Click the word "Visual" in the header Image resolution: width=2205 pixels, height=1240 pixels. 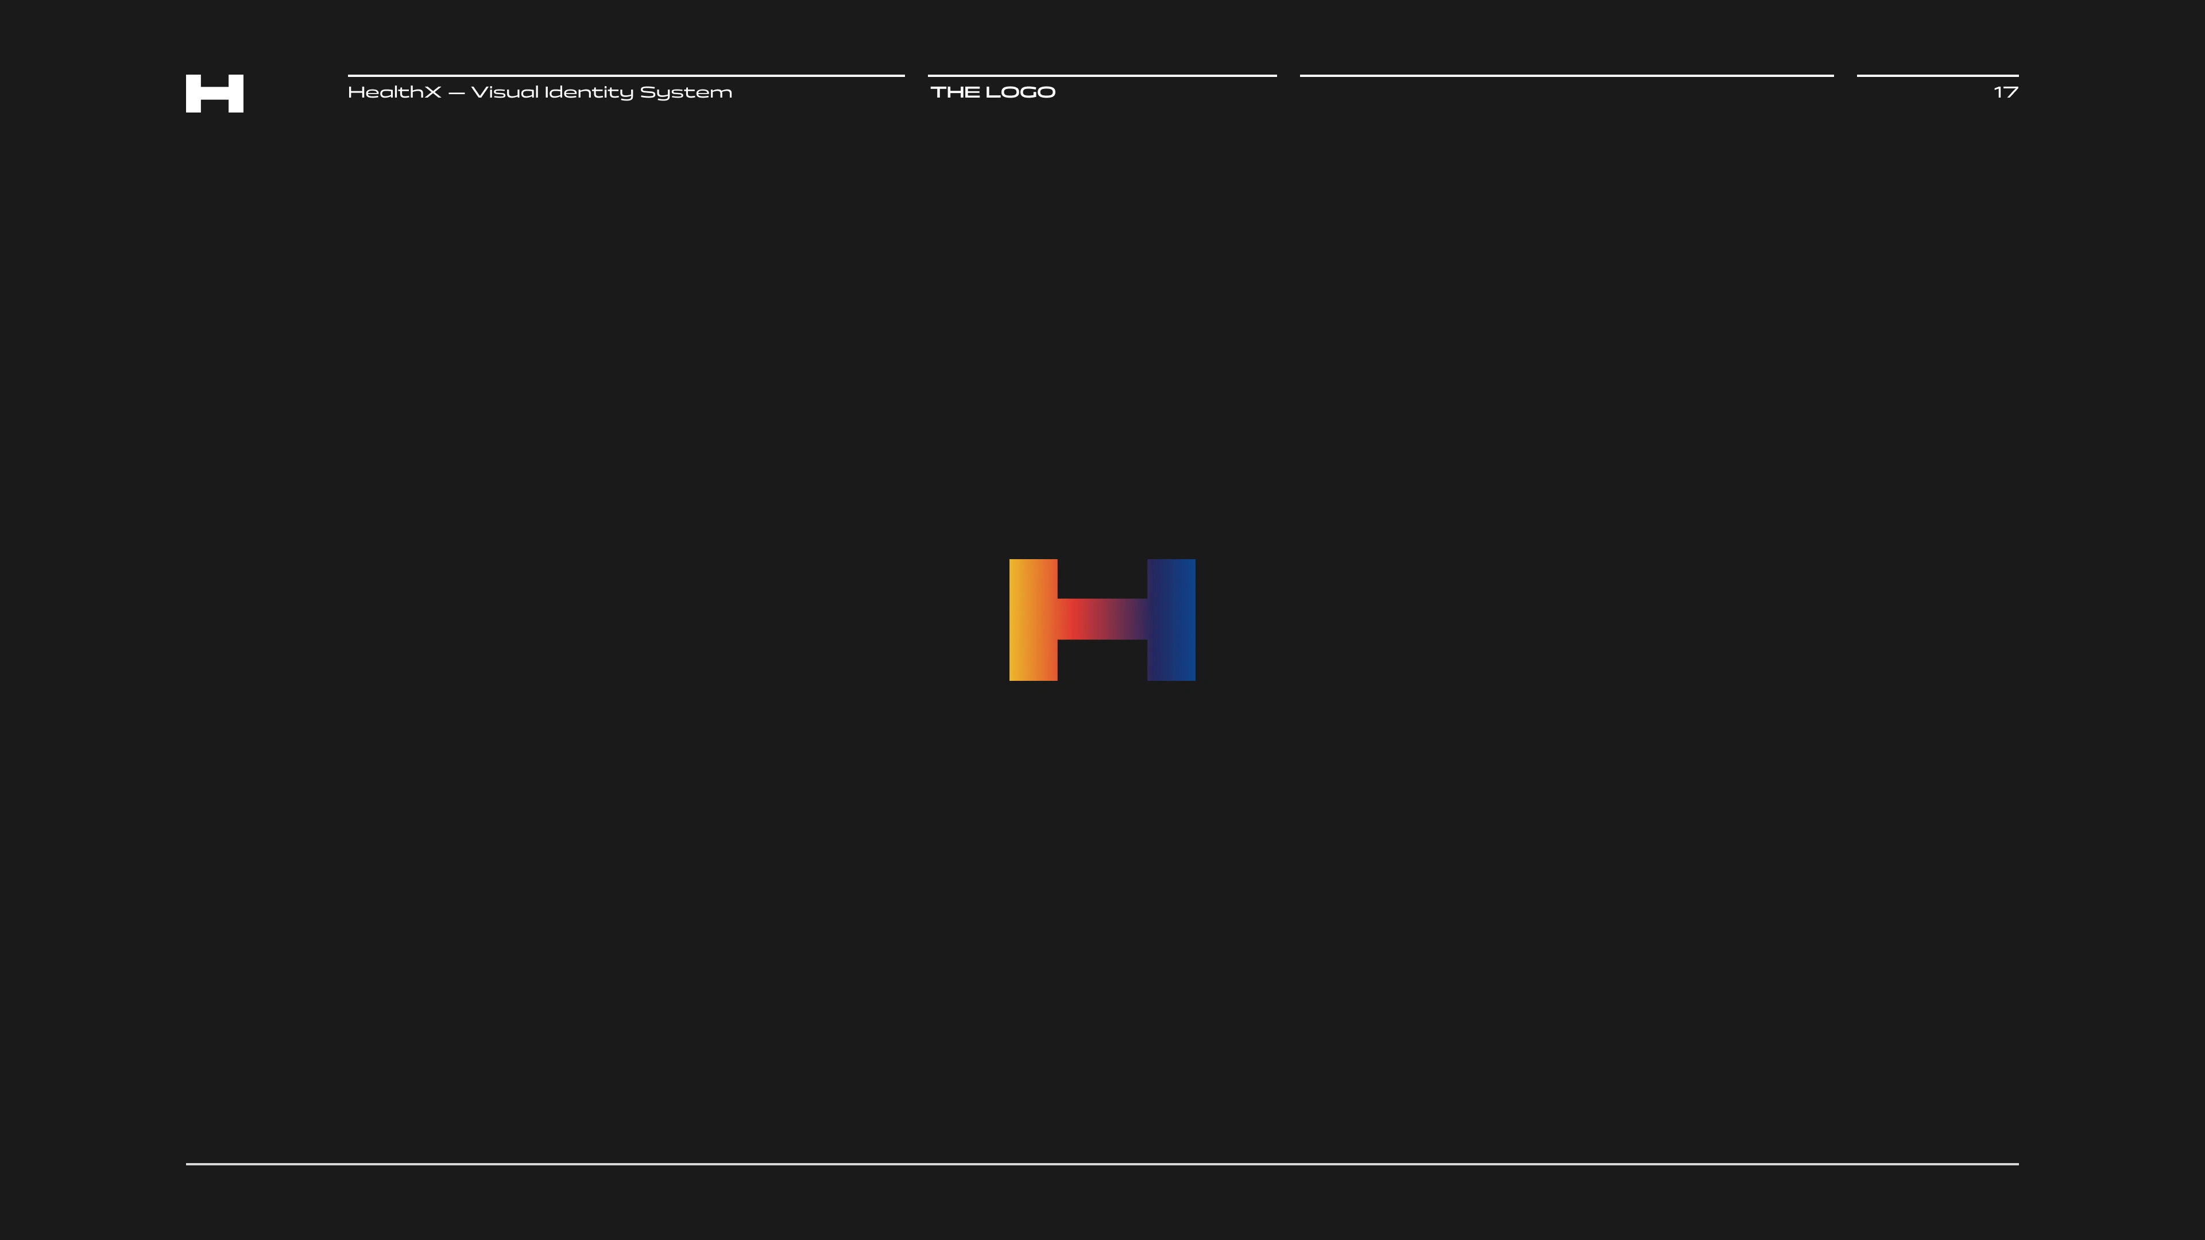[504, 92]
